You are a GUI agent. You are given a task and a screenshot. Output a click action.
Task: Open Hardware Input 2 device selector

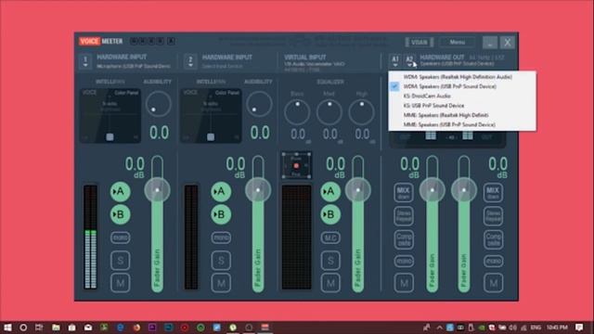pyautogui.click(x=190, y=61)
